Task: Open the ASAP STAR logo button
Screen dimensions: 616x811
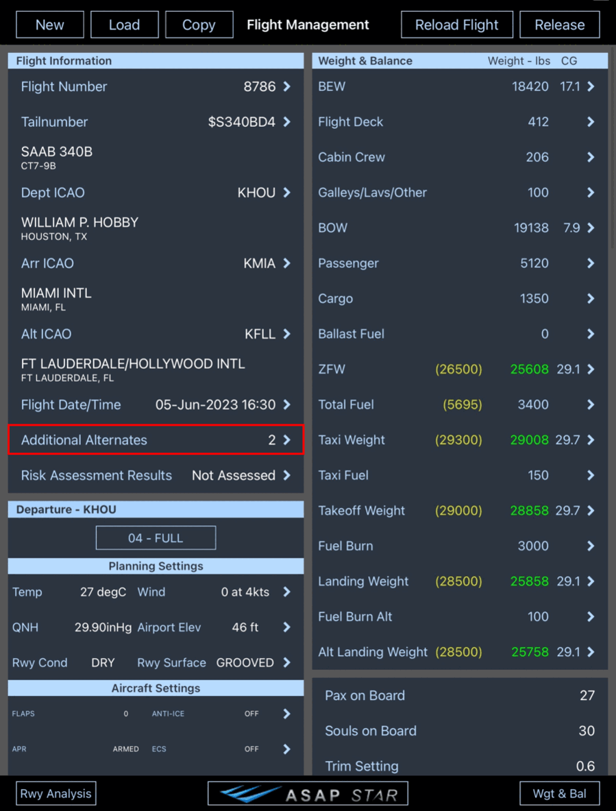Action: (308, 793)
